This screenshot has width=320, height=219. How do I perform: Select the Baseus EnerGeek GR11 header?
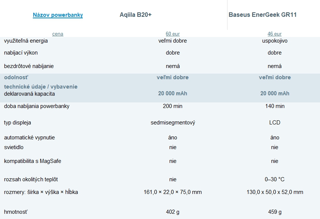(x=263, y=15)
